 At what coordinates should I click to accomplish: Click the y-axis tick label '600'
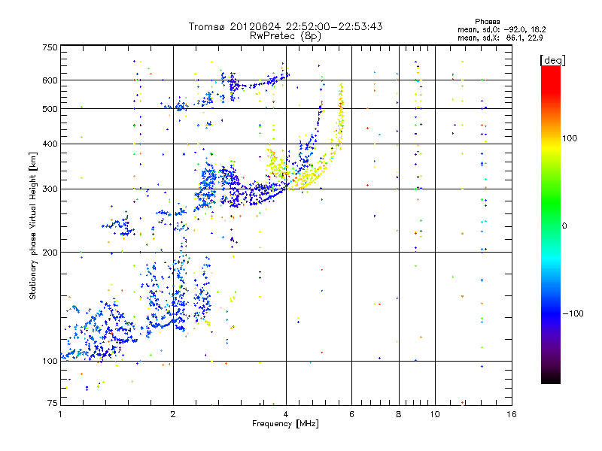(50, 80)
